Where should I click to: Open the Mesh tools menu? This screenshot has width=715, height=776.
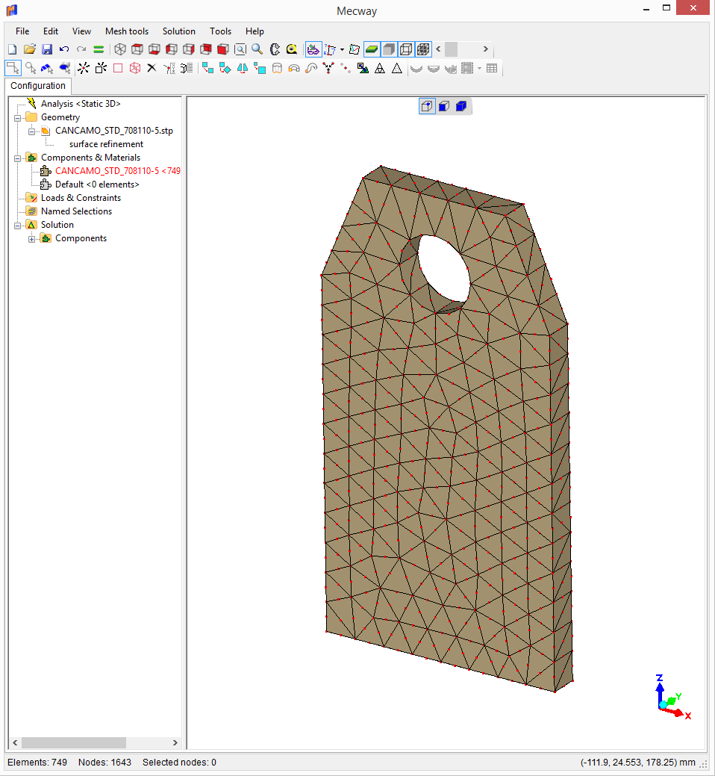(127, 31)
